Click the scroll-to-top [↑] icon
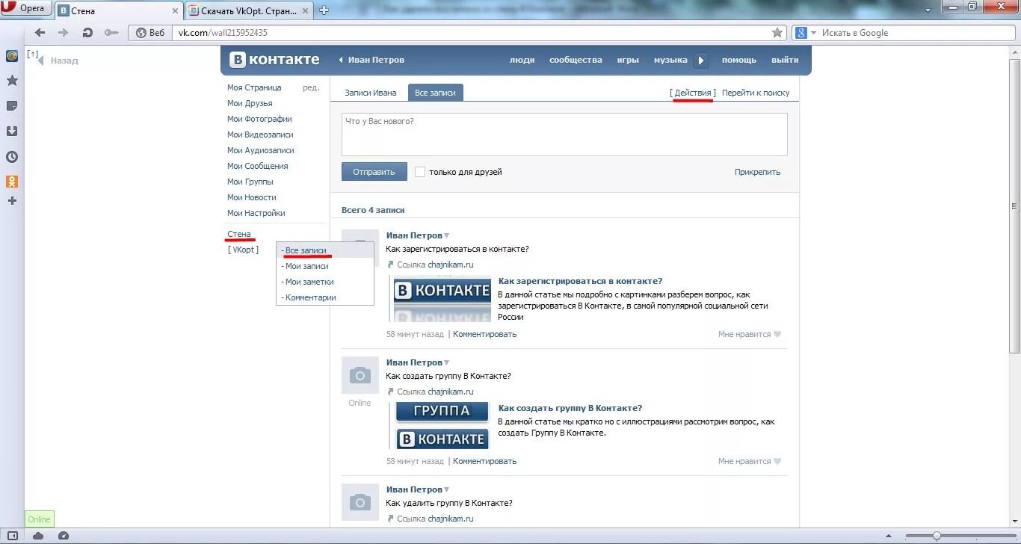 click(32, 54)
